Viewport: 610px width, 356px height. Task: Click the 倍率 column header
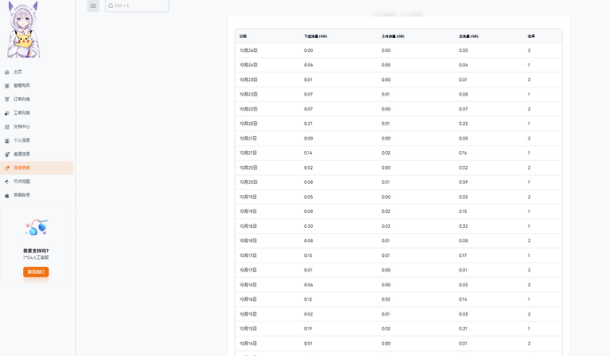(531, 36)
